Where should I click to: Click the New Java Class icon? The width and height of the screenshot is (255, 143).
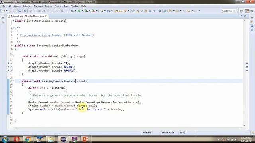[x=108, y=11]
